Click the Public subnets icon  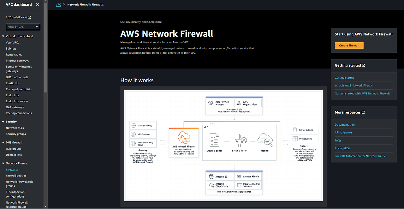pyautogui.click(x=295, y=139)
